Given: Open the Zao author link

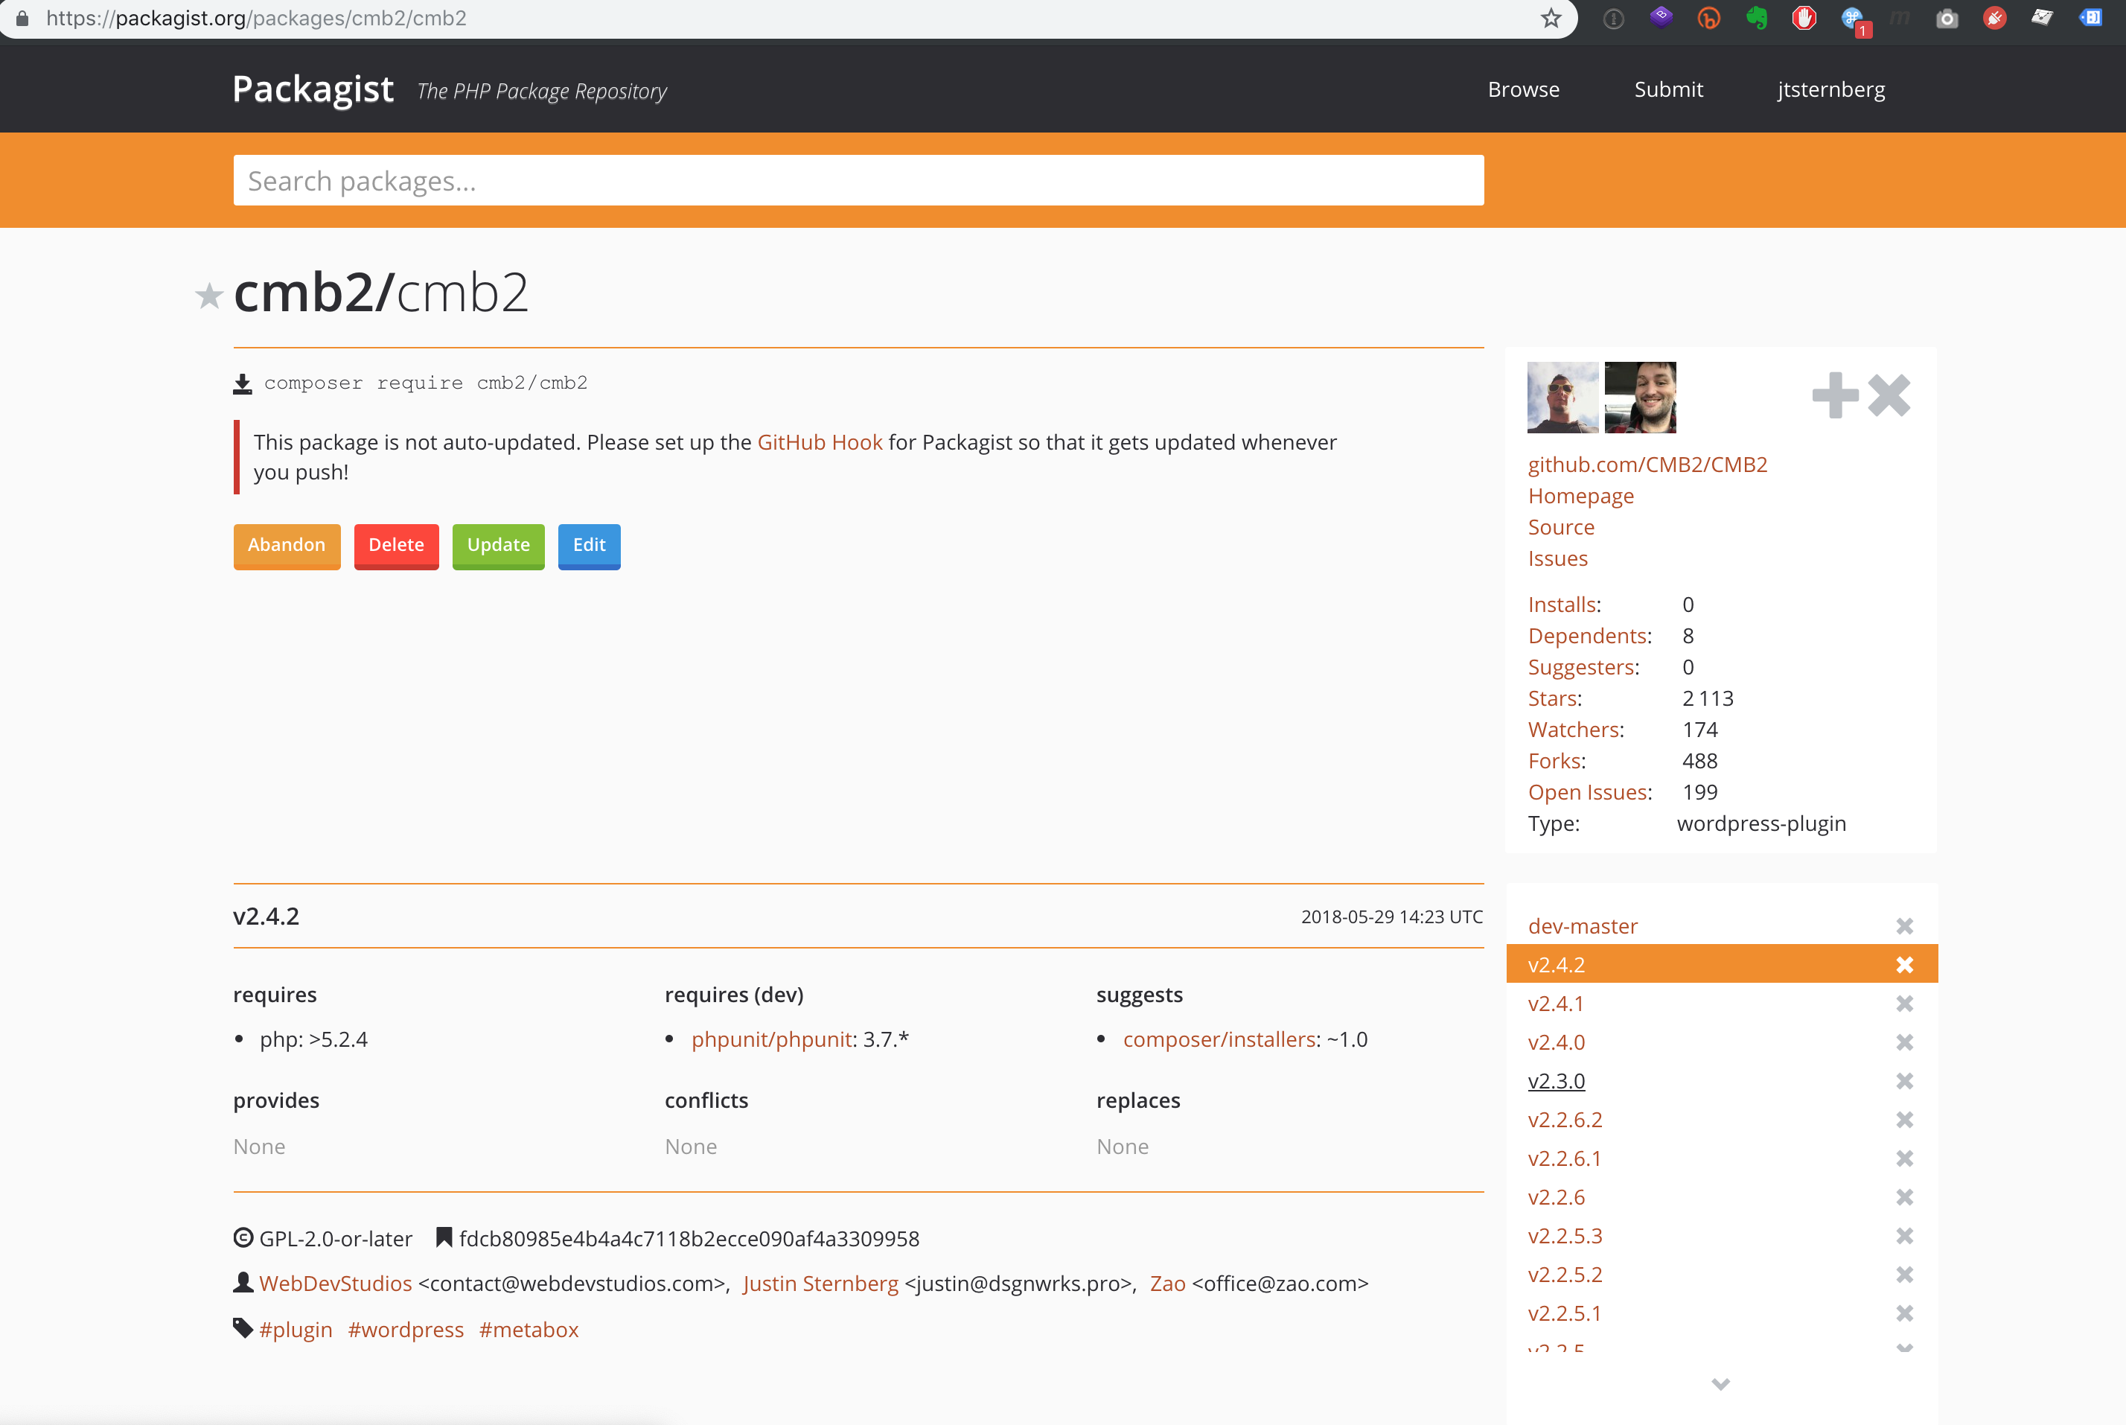Looking at the screenshot, I should coord(1167,1284).
